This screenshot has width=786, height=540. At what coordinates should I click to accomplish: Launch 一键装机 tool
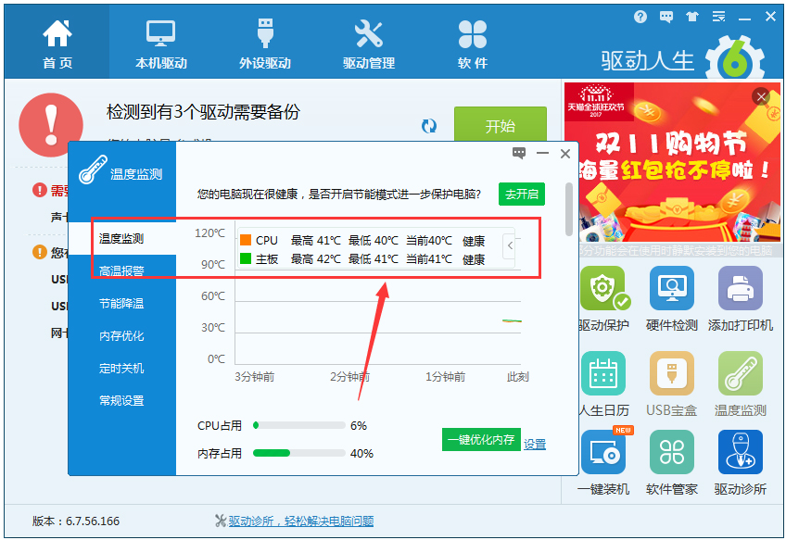[603, 462]
